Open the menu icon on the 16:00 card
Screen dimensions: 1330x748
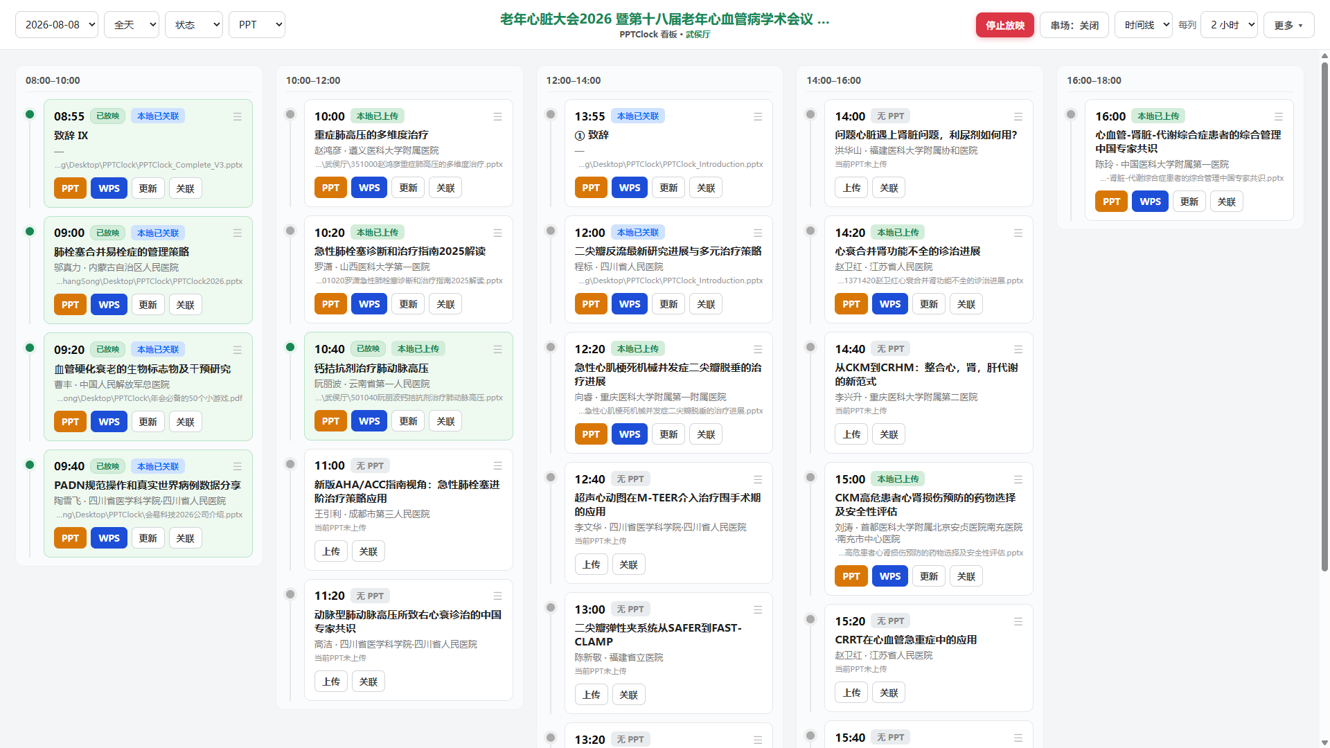[1279, 117]
